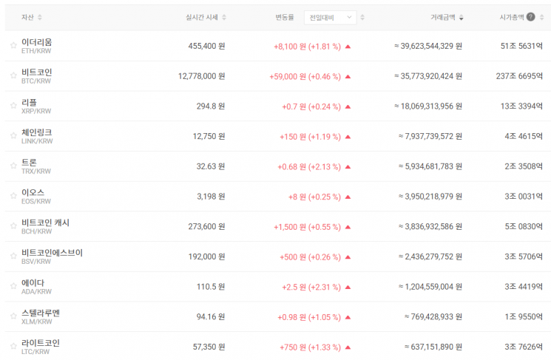Favorite the 비트코인 BTC/KRW star
The width and height of the screenshot is (551, 360).
pyautogui.click(x=13, y=75)
